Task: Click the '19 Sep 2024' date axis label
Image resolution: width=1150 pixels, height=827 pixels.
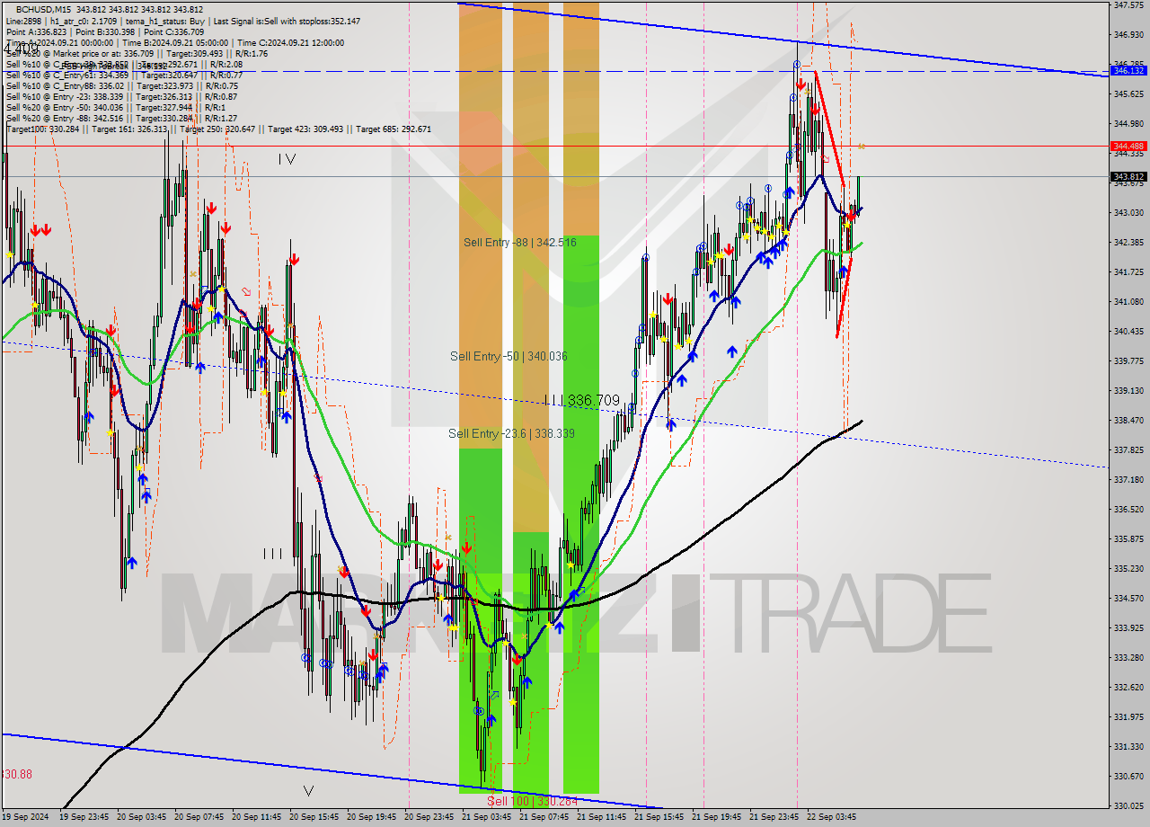Action: click(25, 817)
